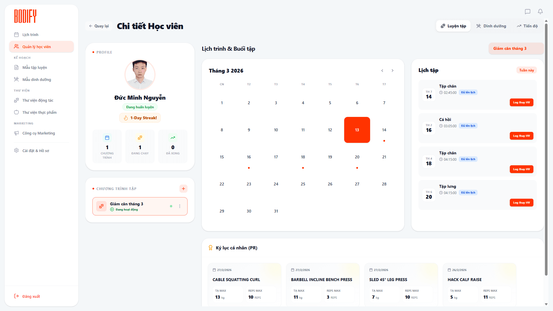Go to next month in calendar

tap(392, 71)
